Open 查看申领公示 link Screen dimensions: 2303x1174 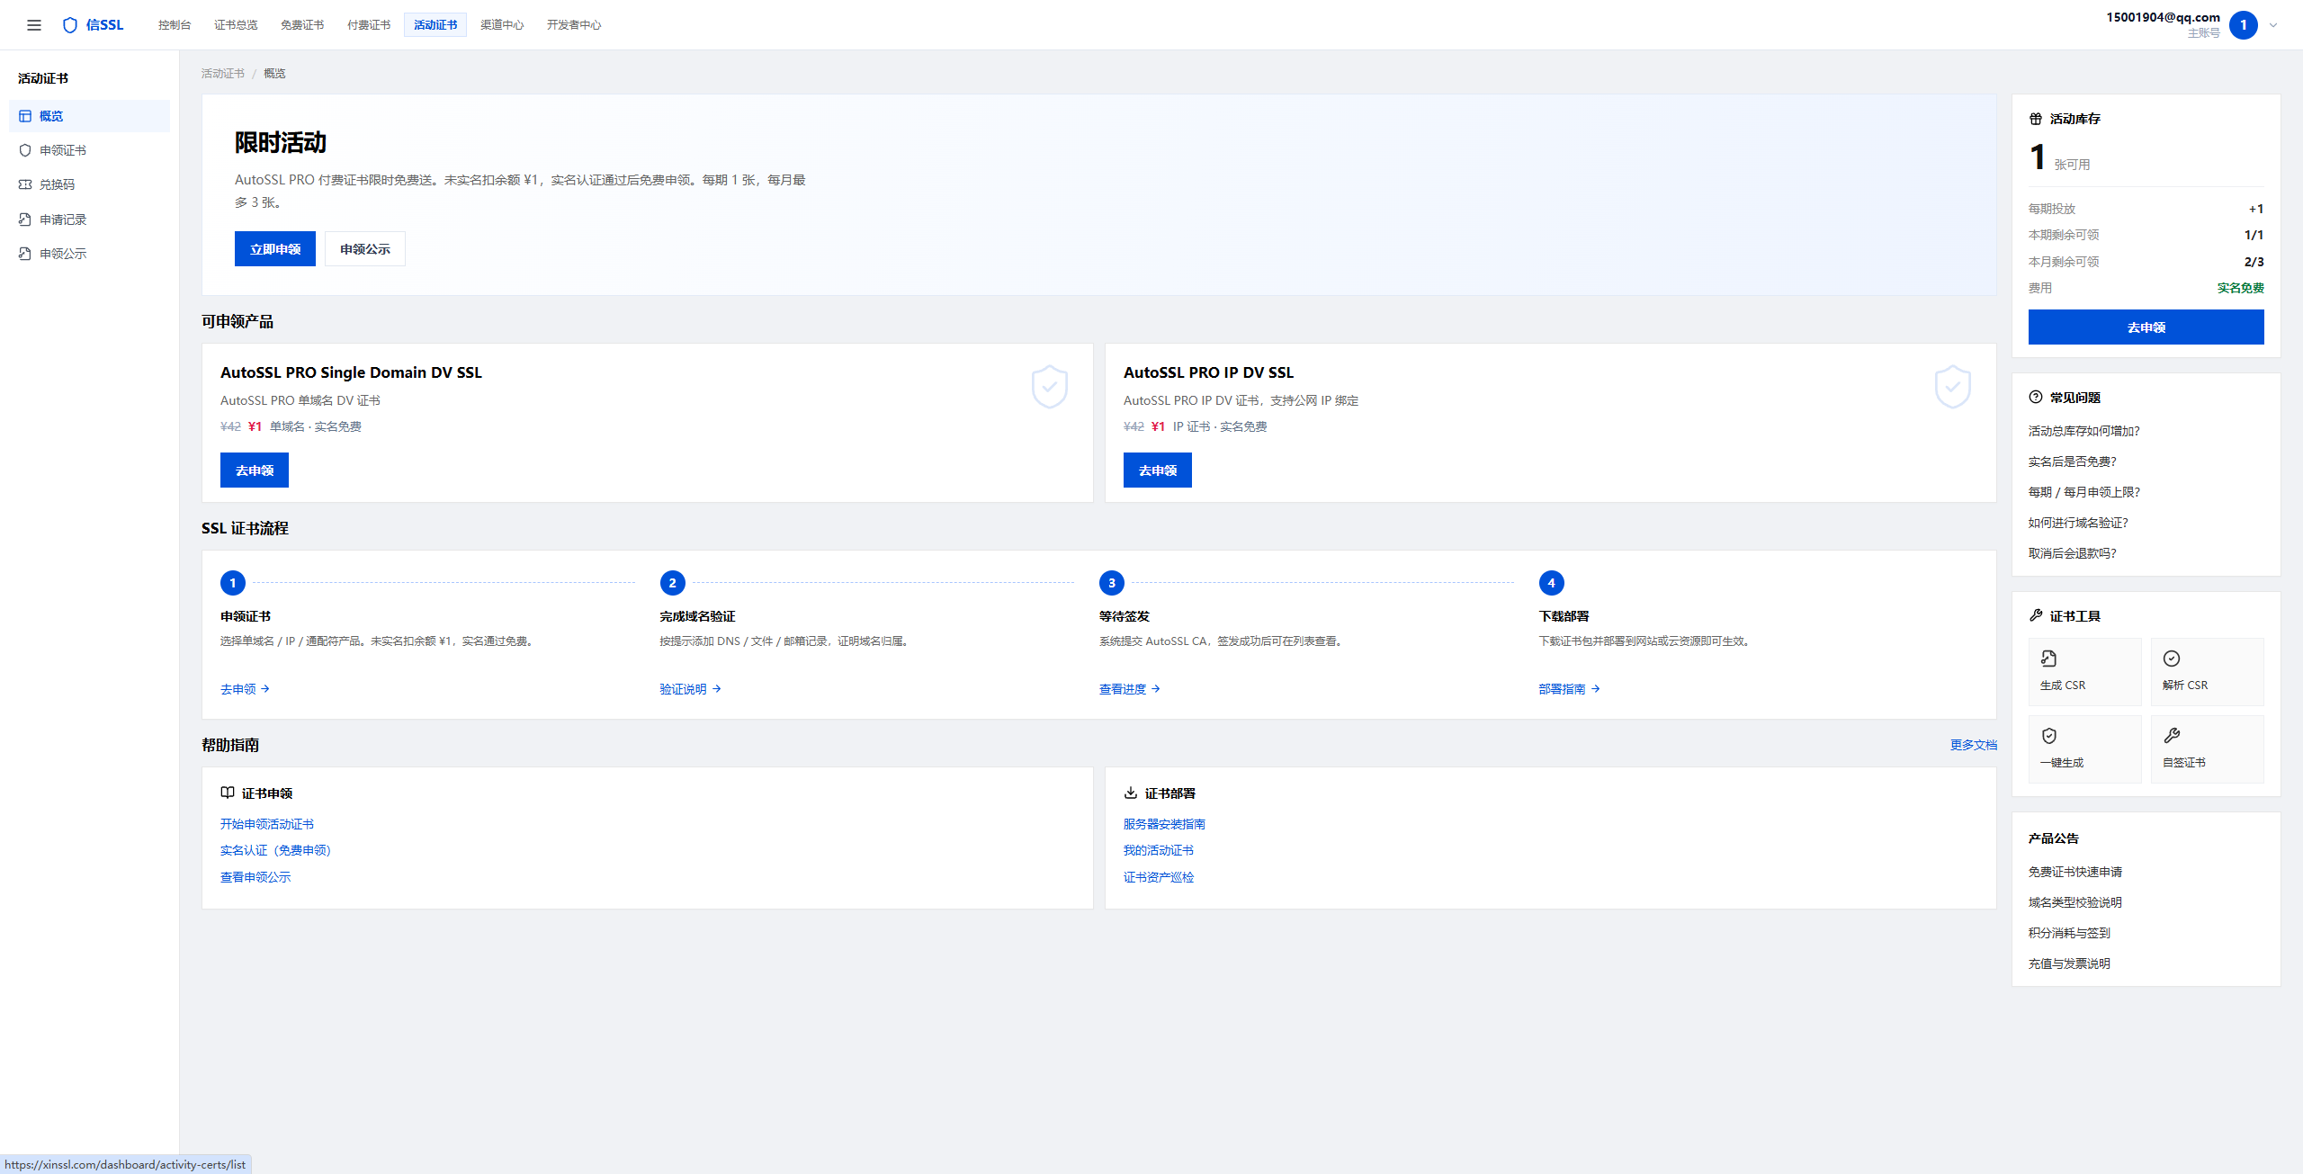click(x=255, y=877)
